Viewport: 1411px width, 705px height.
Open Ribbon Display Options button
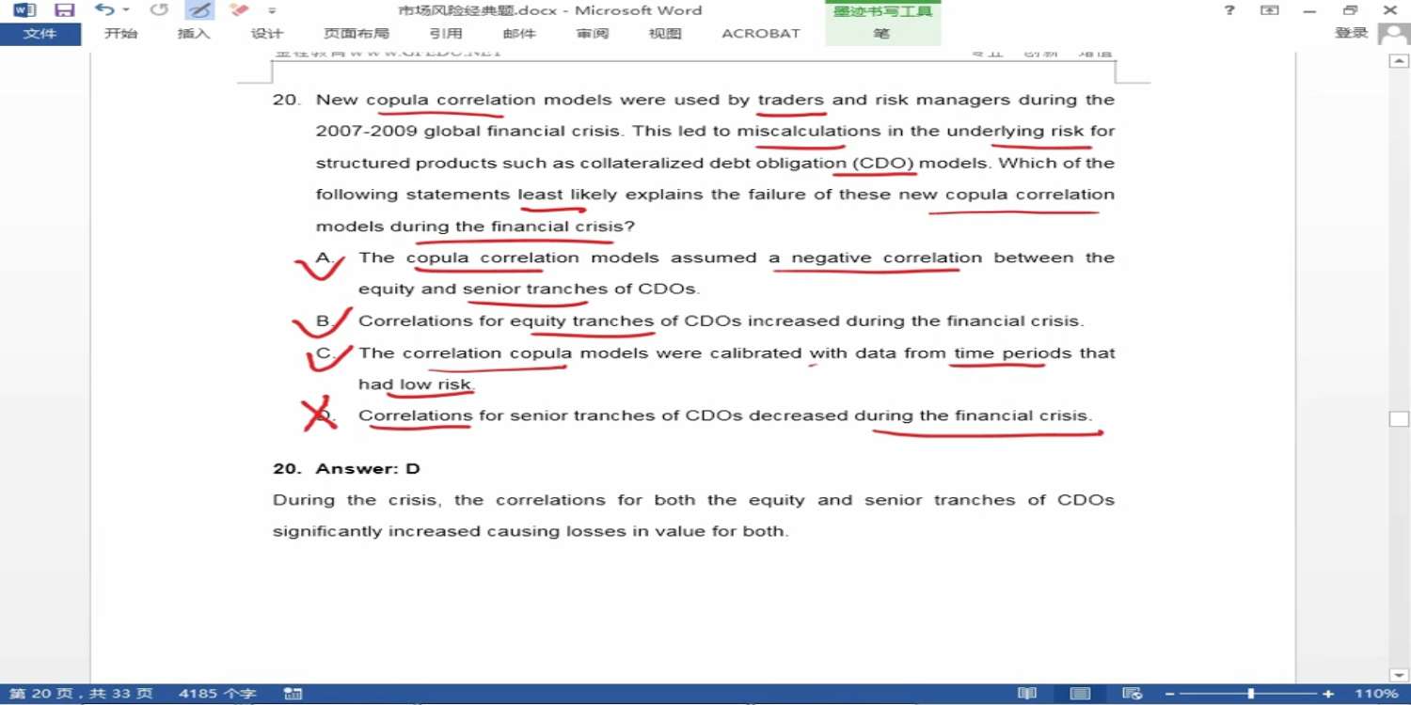tap(1270, 10)
